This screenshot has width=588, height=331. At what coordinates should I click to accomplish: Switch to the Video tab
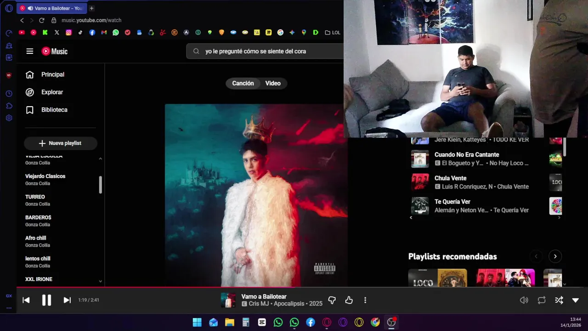click(273, 83)
